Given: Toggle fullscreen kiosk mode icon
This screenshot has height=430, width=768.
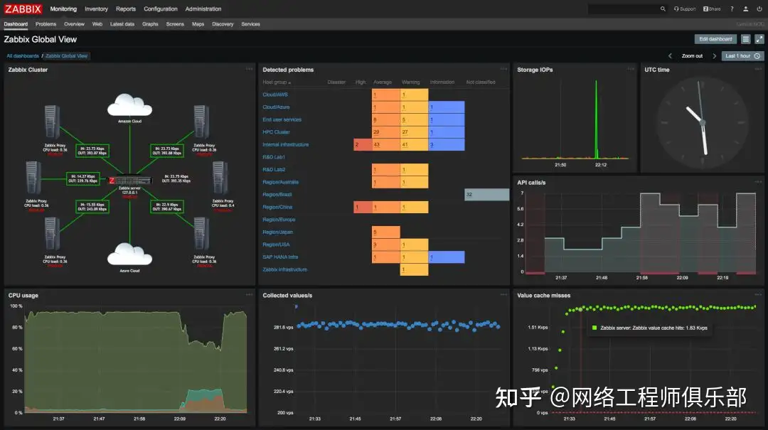Looking at the screenshot, I should coord(759,39).
